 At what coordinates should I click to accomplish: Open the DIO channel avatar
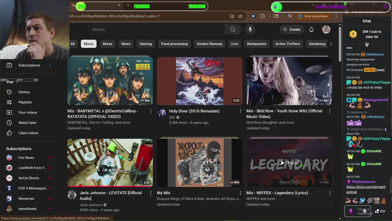point(161,113)
